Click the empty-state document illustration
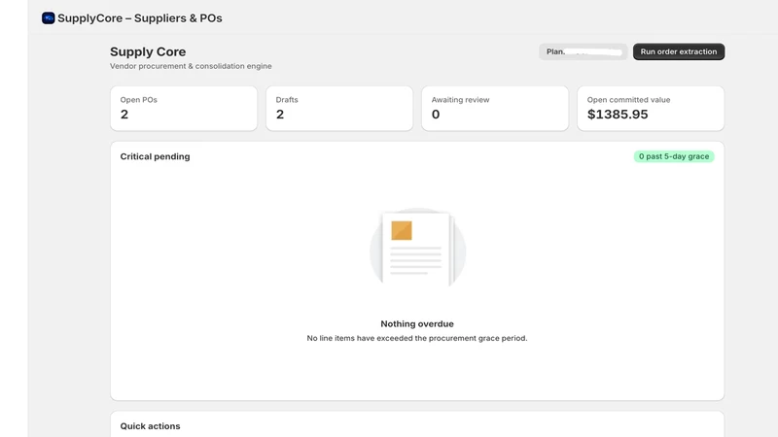The width and height of the screenshot is (778, 437). [x=417, y=248]
